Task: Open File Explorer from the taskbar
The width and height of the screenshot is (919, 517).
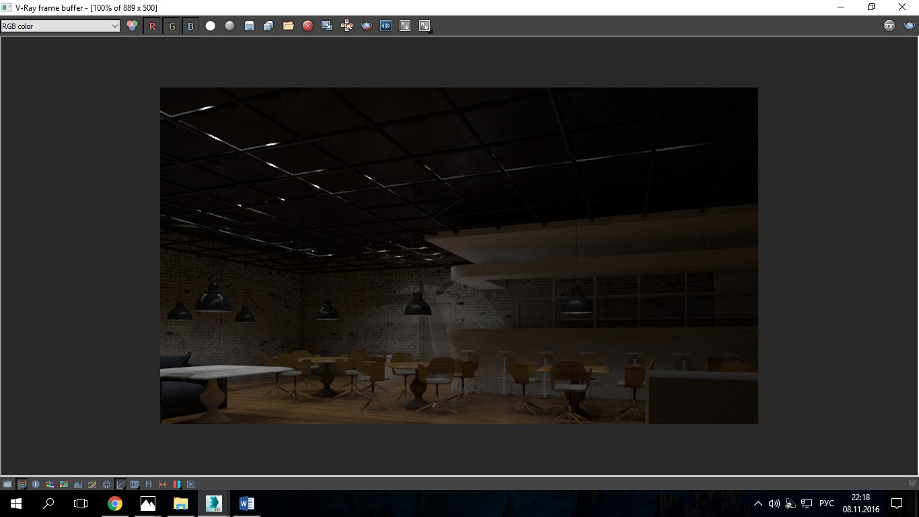Action: click(x=181, y=504)
